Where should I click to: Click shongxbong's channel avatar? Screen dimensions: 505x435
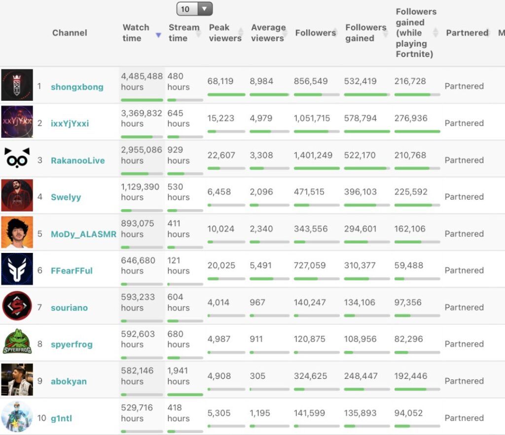point(17,85)
